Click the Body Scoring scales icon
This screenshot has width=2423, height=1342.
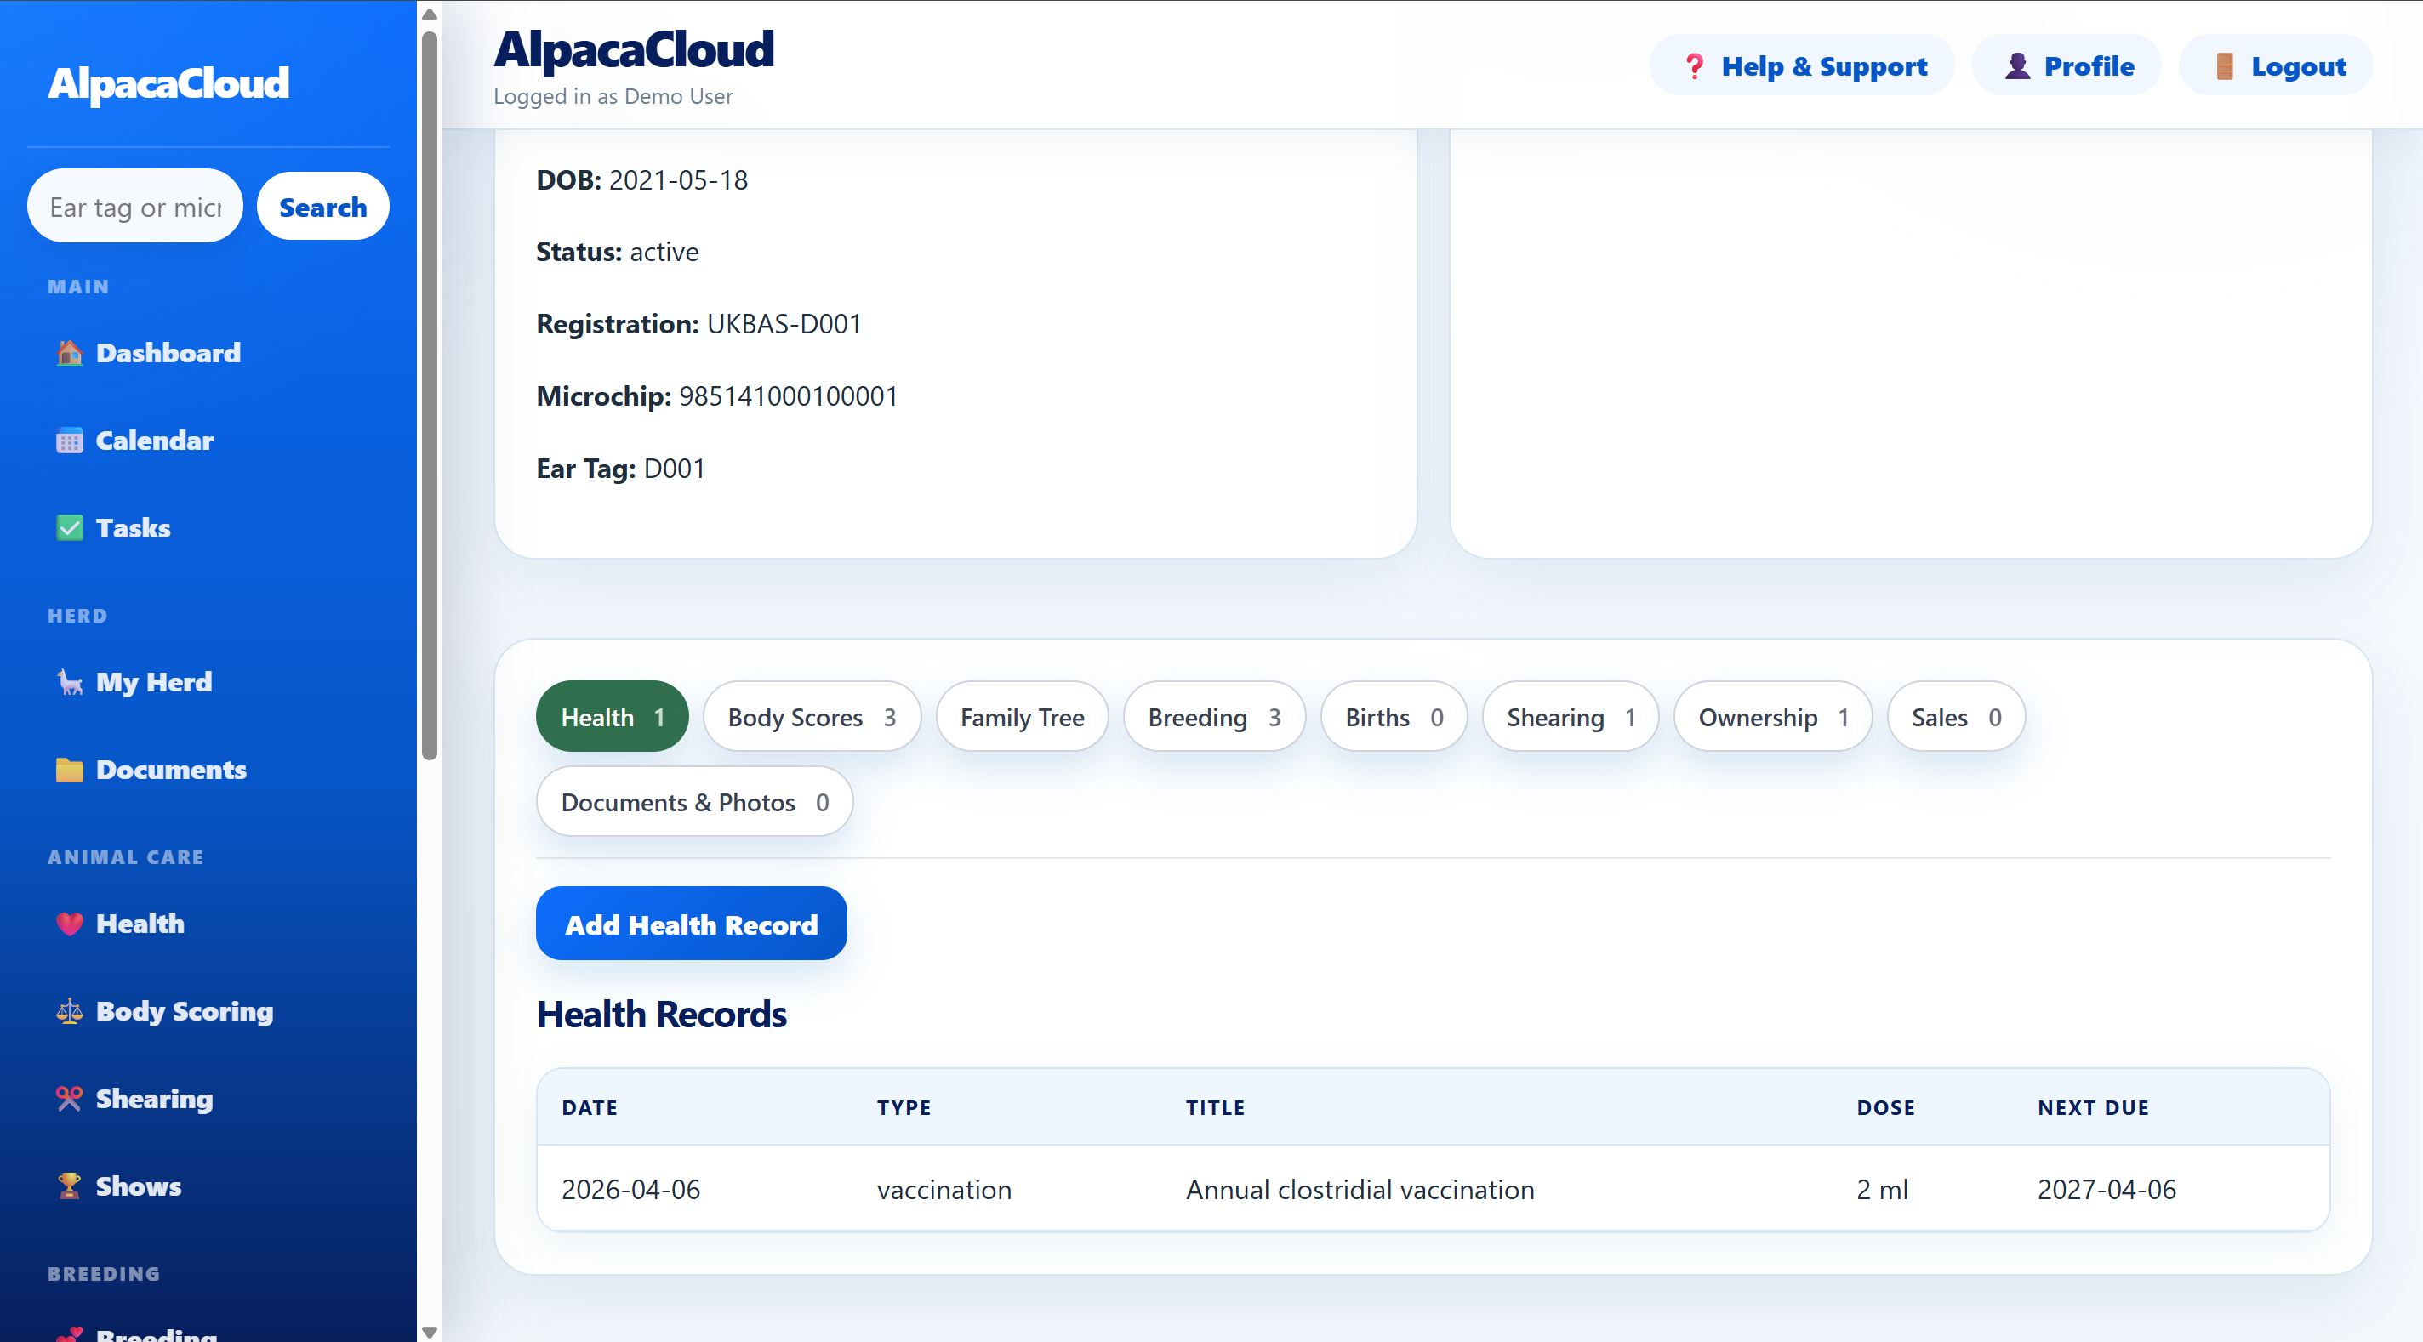[69, 1011]
